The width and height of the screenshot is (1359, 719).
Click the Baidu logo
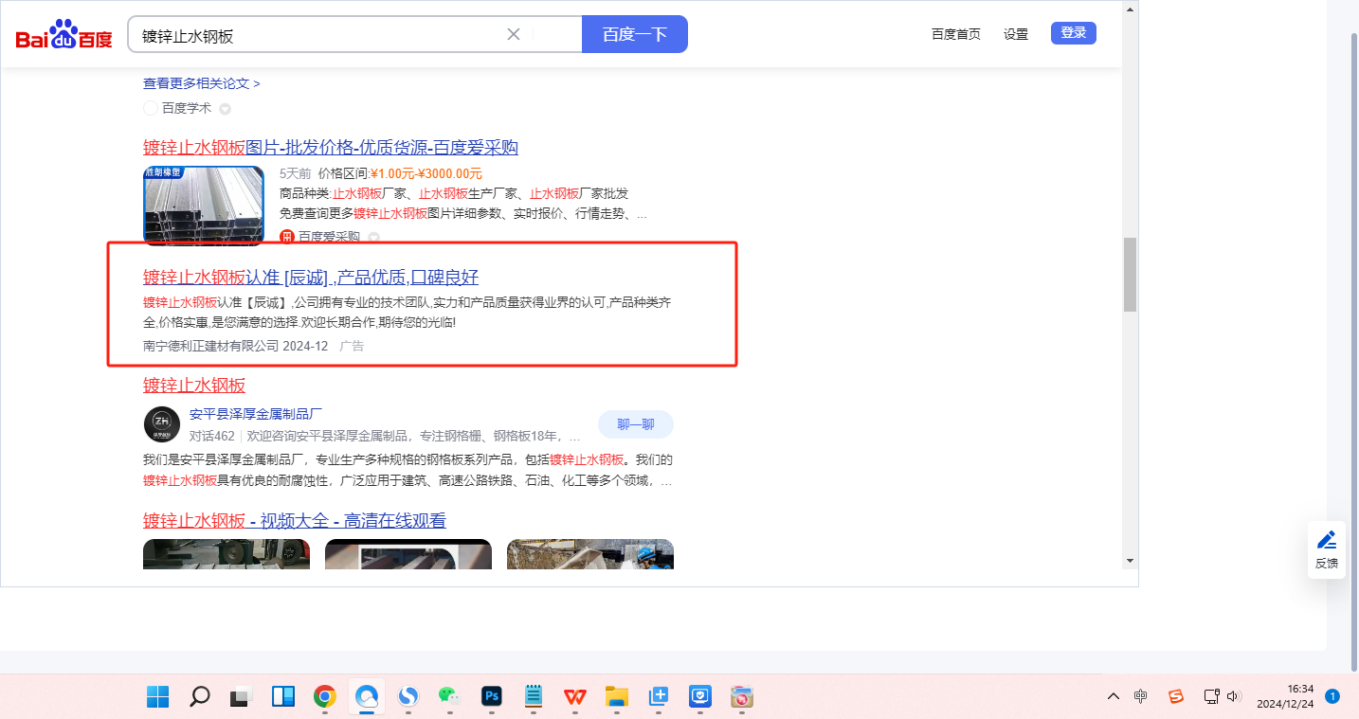(x=63, y=35)
